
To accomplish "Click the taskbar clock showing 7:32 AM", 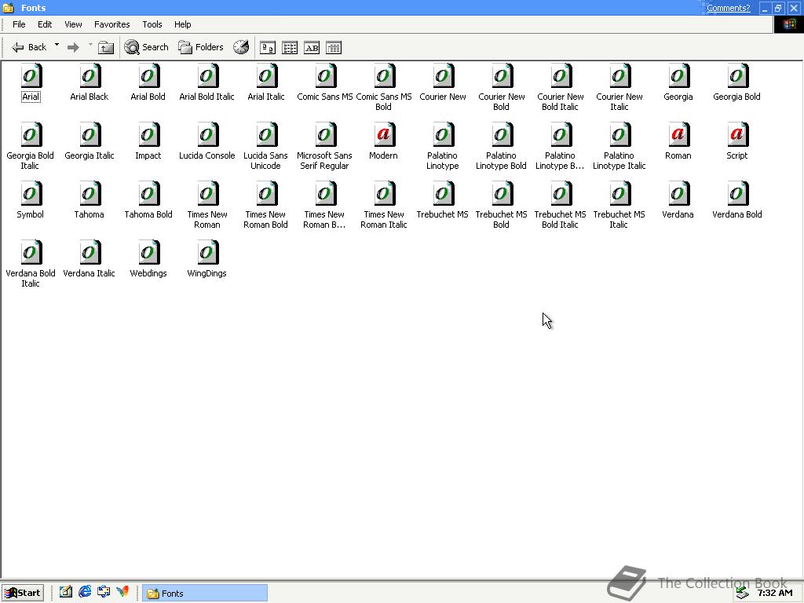I will pyautogui.click(x=774, y=594).
